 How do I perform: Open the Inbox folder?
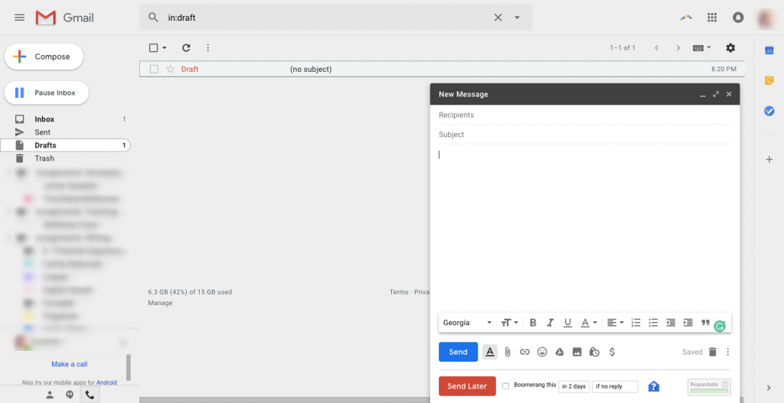pos(44,119)
